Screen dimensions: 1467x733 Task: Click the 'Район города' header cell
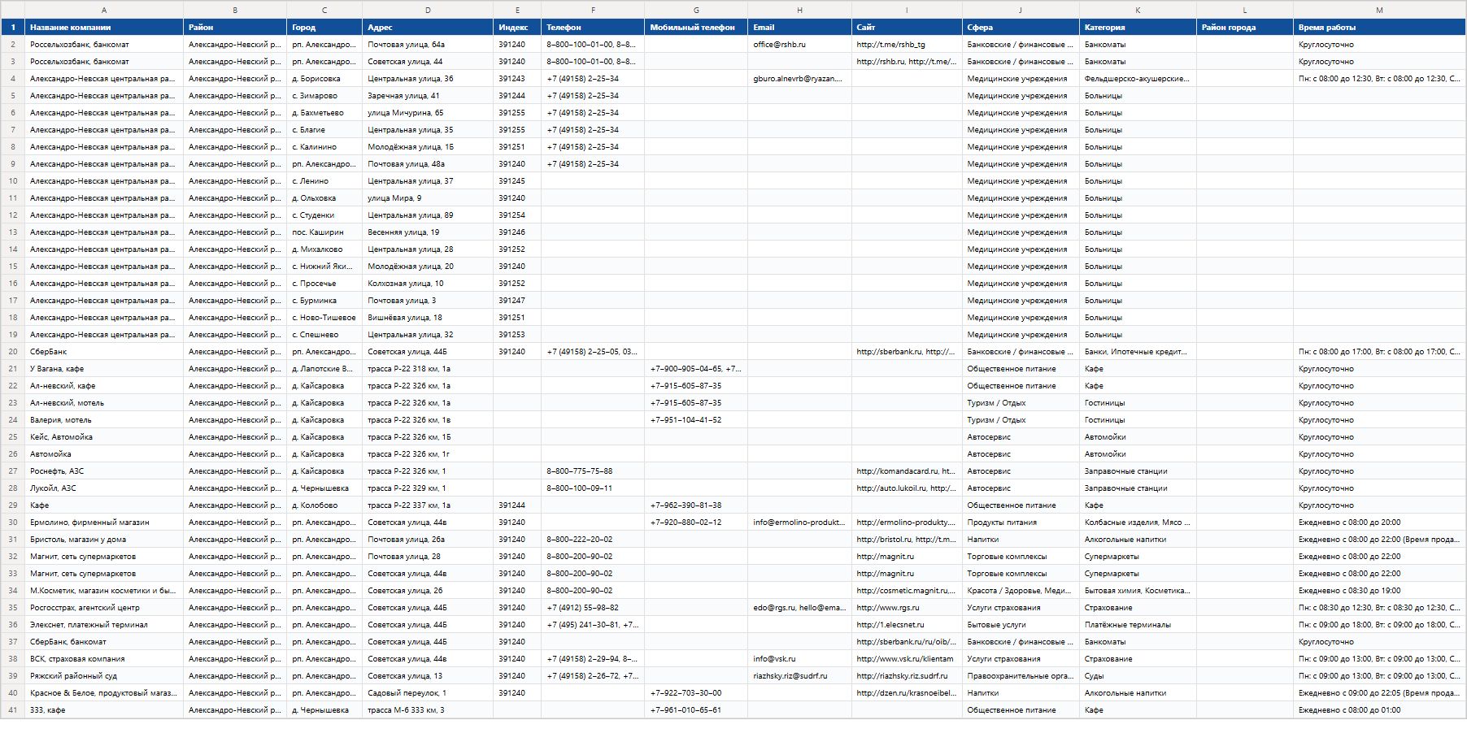tap(1245, 28)
